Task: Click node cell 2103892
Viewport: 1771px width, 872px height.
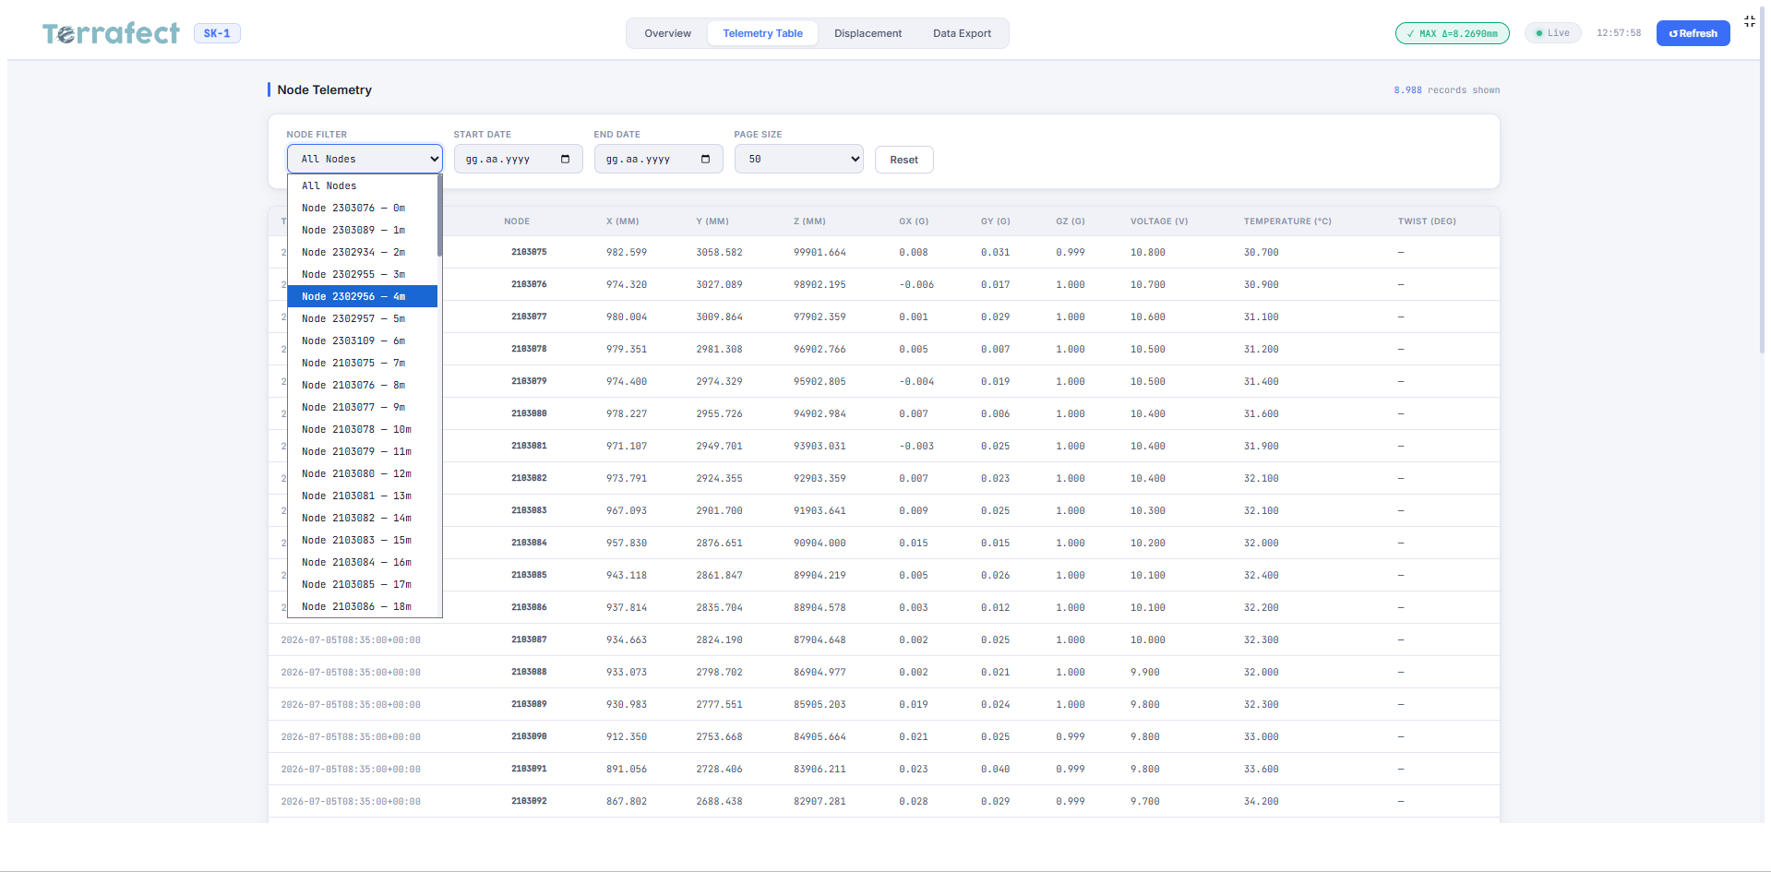Action: tap(529, 801)
